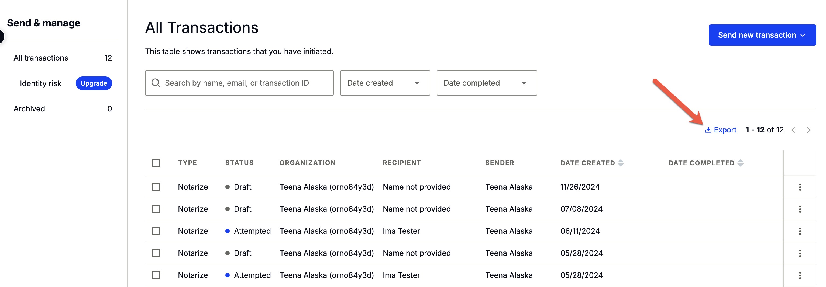Click Draft status in 11/26/2024 row
Screen dimensions: 826x287
click(x=242, y=187)
